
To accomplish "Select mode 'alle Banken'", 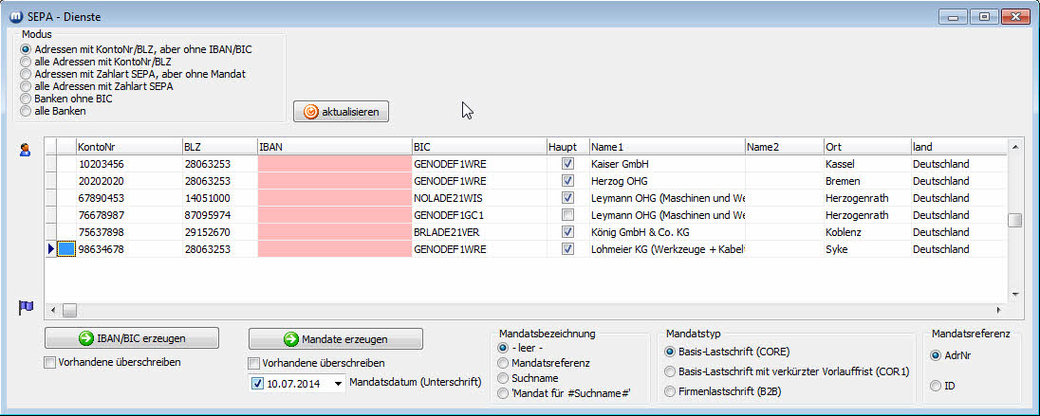I will [26, 111].
